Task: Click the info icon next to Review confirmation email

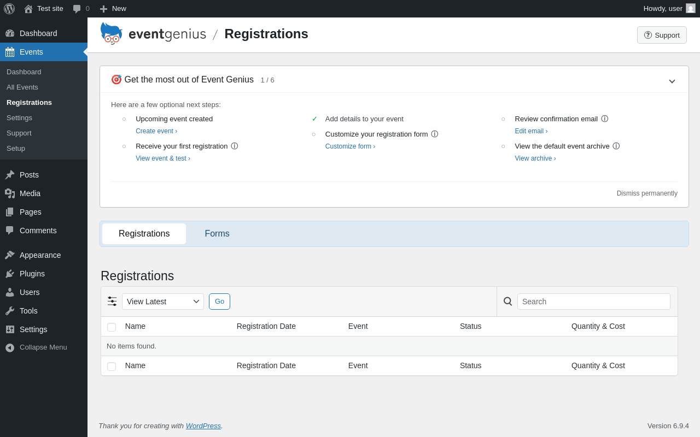Action: coord(604,119)
